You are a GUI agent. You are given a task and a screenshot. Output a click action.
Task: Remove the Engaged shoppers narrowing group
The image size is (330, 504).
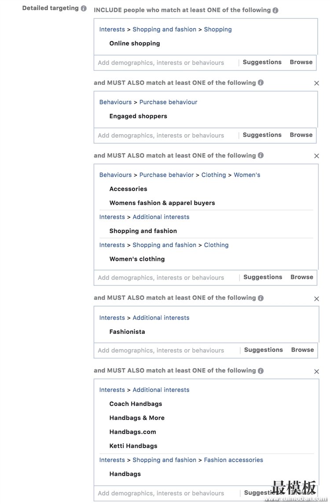tap(316, 83)
